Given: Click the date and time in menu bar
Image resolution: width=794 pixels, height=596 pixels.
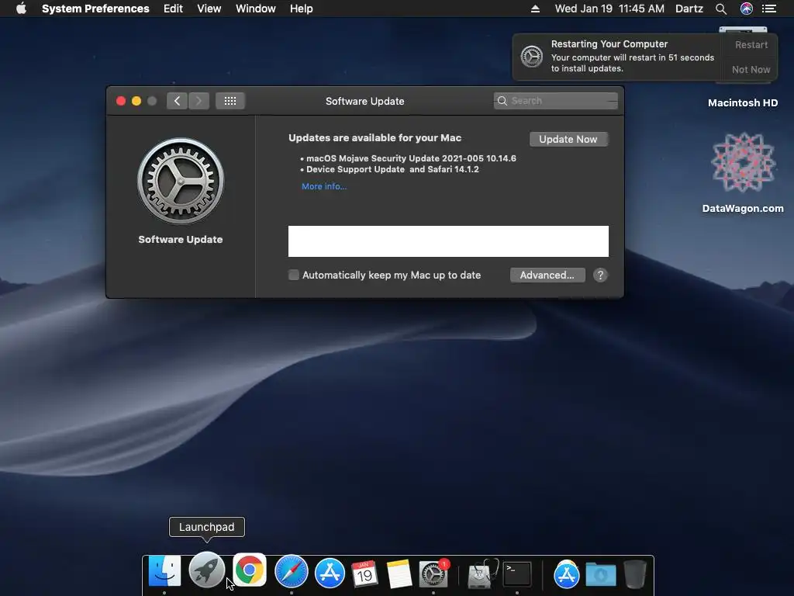Looking at the screenshot, I should [x=609, y=9].
